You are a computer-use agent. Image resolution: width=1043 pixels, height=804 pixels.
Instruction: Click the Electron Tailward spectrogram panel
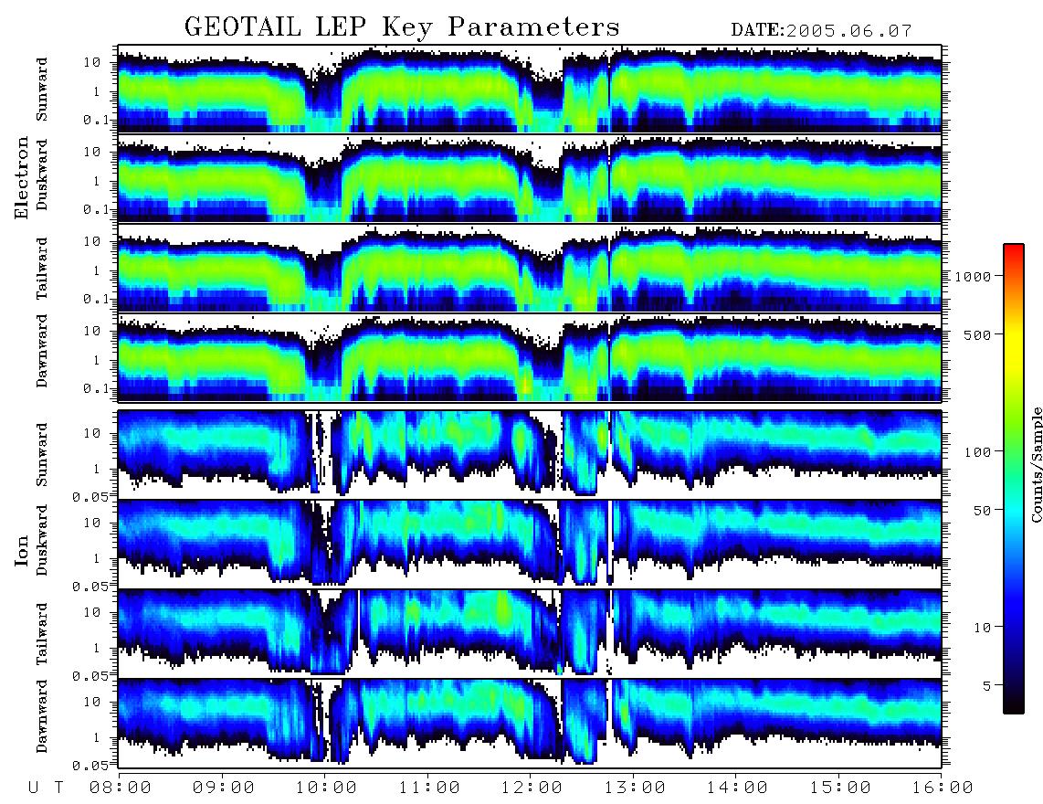(530, 269)
